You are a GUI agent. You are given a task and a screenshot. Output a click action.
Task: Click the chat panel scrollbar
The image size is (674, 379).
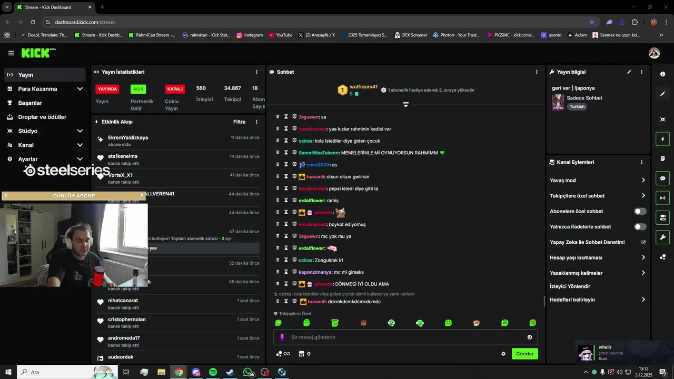(544, 302)
